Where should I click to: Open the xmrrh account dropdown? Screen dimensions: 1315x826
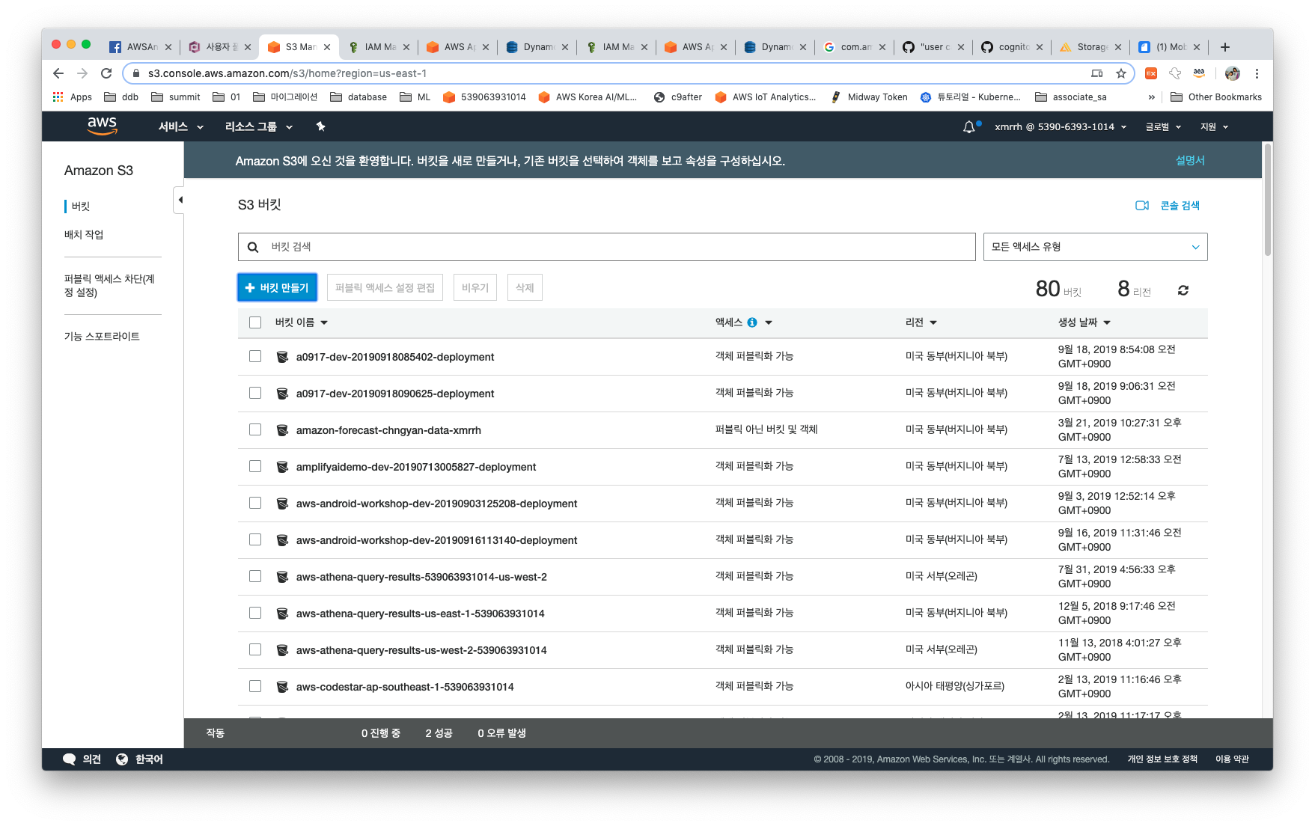click(x=1061, y=127)
